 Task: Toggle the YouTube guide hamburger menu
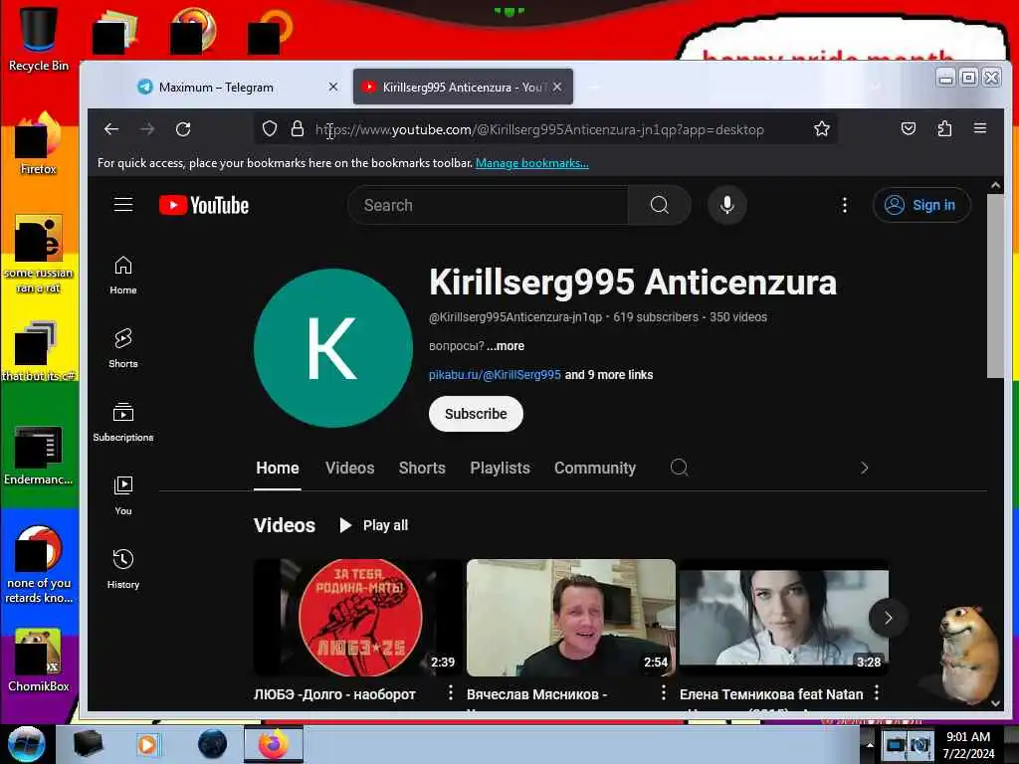click(123, 205)
